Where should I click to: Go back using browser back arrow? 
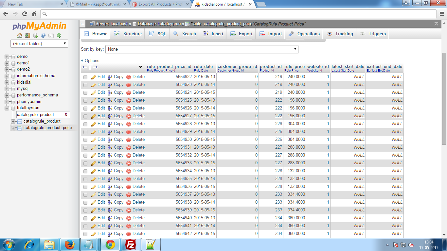pos(6,14)
